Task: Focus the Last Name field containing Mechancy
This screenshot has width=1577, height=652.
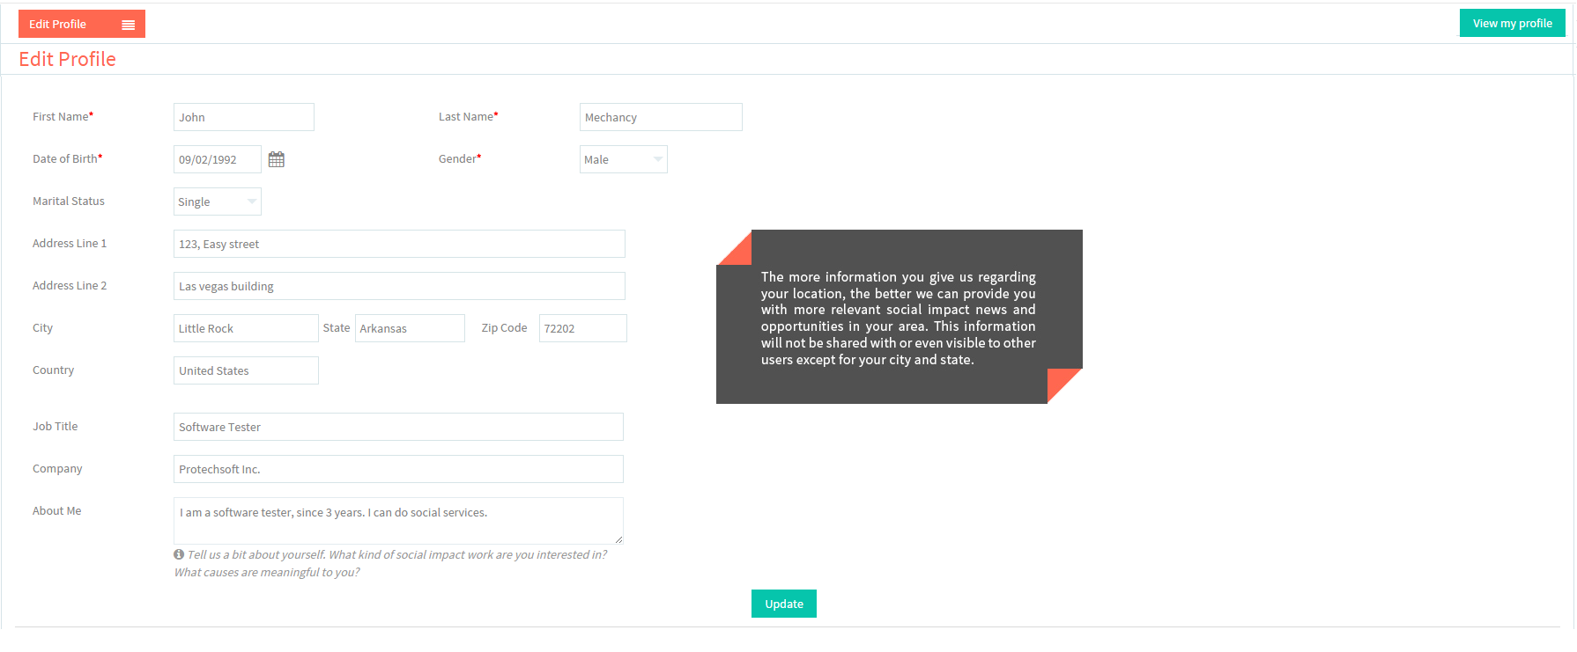Action: point(661,117)
